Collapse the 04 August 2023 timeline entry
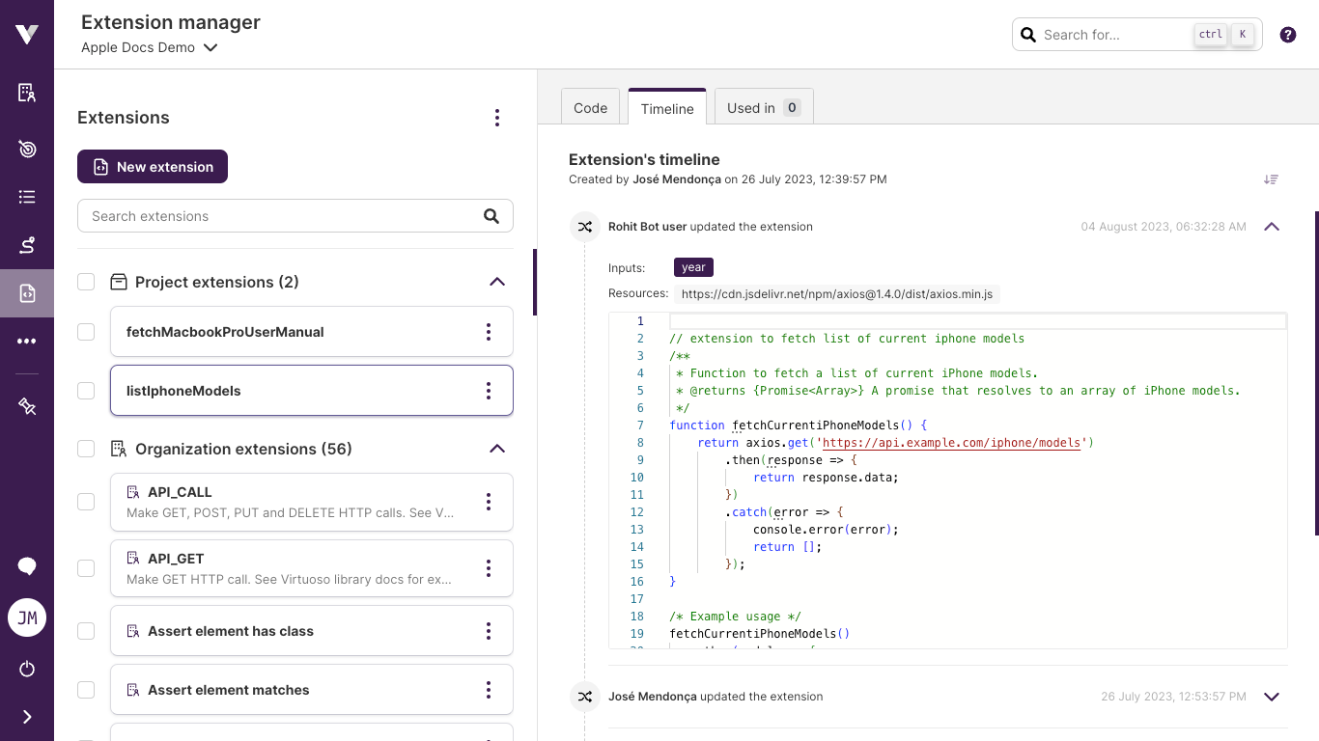The width and height of the screenshot is (1319, 741). (1272, 227)
